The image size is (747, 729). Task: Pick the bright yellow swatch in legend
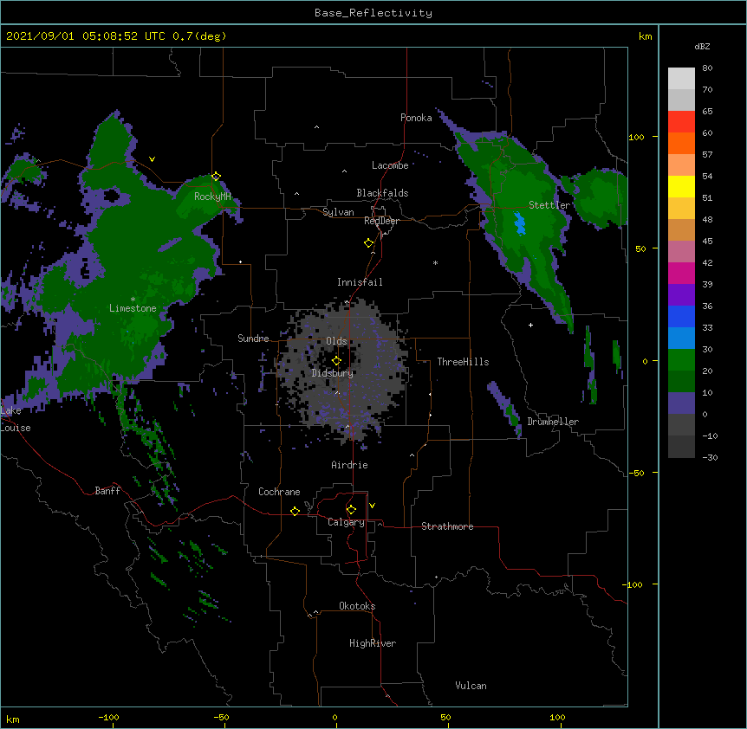681,186
